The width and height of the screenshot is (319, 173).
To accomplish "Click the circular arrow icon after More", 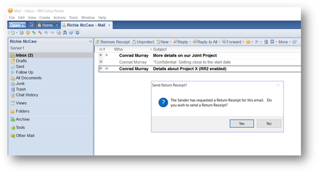I will 294,42.
